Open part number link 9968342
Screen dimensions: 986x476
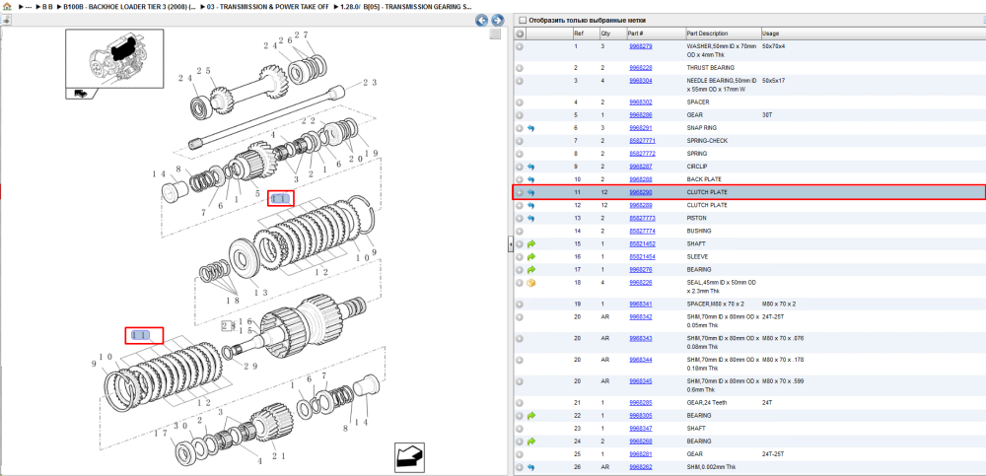coord(641,317)
